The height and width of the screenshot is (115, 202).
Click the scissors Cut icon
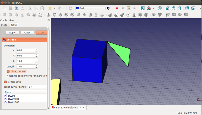[x=30, y=8]
